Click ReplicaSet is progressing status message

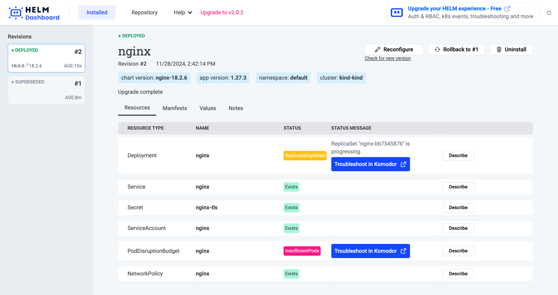click(371, 148)
